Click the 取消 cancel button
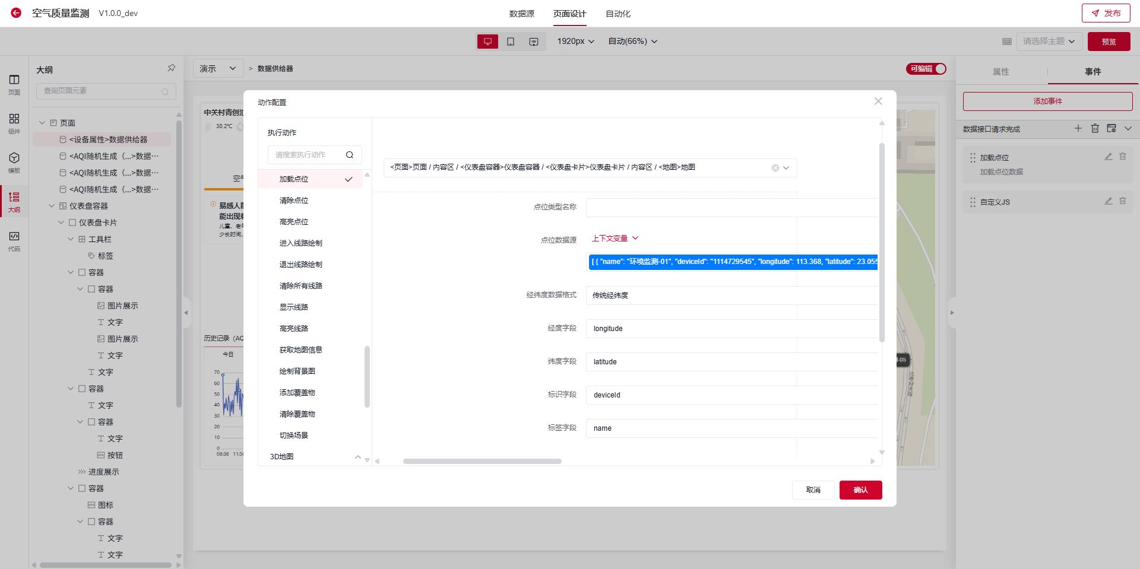 (x=813, y=490)
